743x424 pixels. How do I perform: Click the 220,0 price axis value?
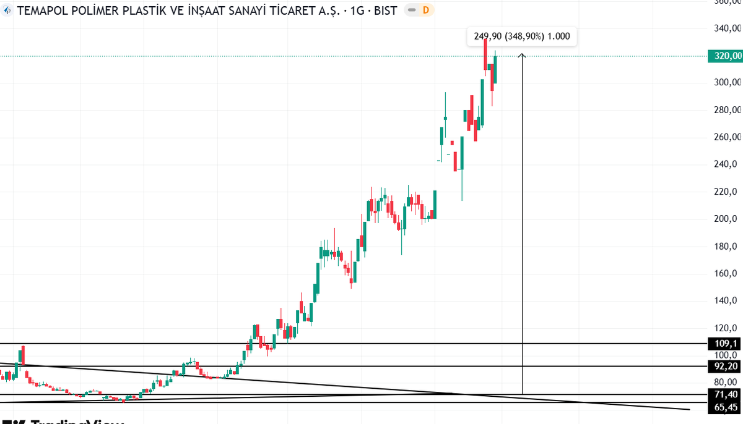(x=726, y=192)
